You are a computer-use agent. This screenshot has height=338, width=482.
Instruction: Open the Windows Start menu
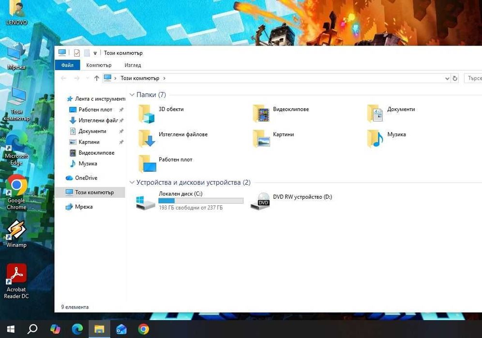(x=11, y=329)
